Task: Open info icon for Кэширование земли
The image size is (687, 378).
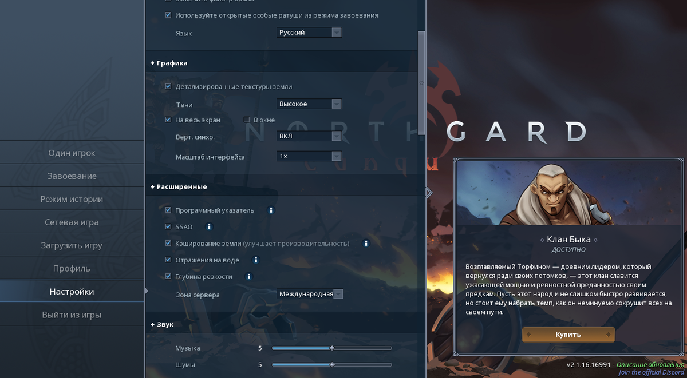Action: 366,244
